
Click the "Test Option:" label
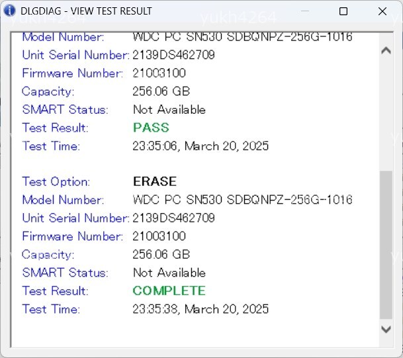[x=56, y=181]
